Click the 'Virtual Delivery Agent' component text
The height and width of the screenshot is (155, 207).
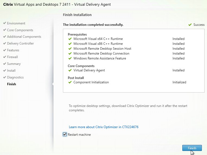(x=89, y=70)
